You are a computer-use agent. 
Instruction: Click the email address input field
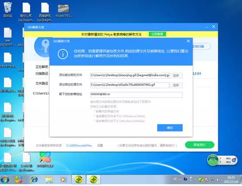tap(136, 95)
